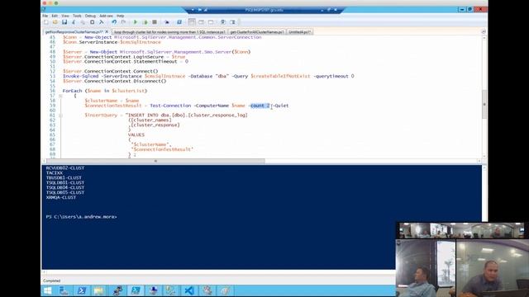Click the Test-Connection cmdlet on line 59
Screen dimensions: 529x297
click(170, 106)
